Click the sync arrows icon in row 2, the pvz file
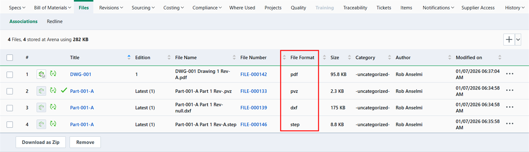The width and height of the screenshot is (529, 152). click(x=53, y=90)
